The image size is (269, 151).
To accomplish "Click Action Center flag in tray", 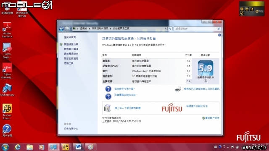I will tap(232, 147).
